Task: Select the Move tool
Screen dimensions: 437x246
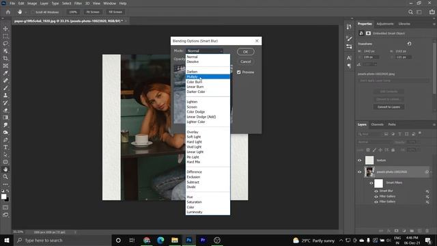Action: [x=5, y=29]
